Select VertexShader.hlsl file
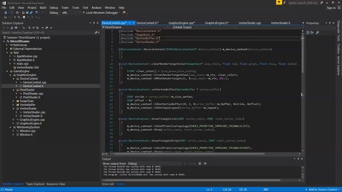342x192 pixels. click(x=27, y=68)
